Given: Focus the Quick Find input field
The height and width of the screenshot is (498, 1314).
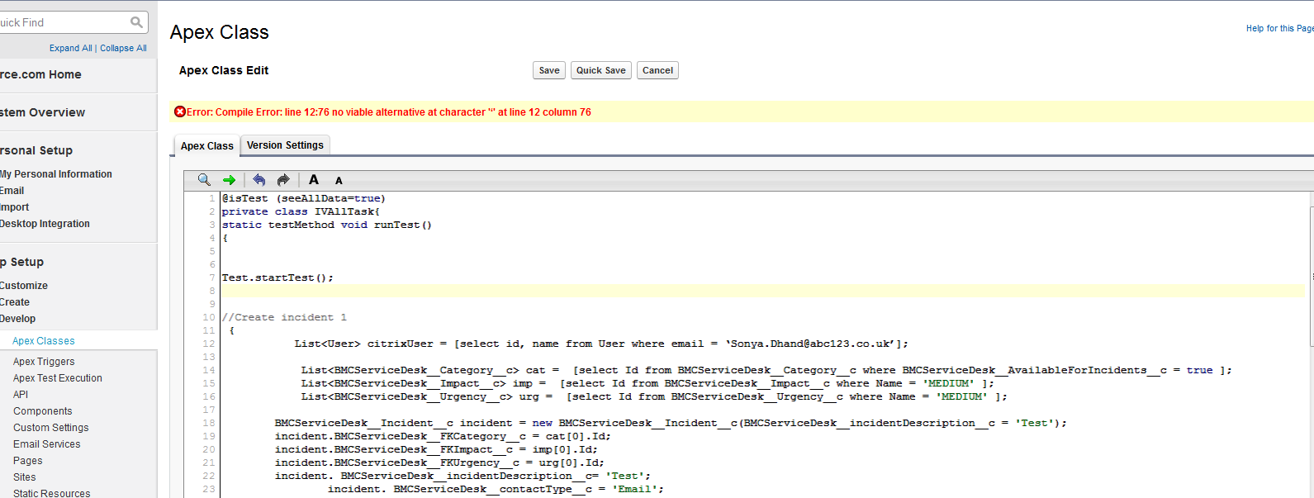Looking at the screenshot, I should 66,22.
